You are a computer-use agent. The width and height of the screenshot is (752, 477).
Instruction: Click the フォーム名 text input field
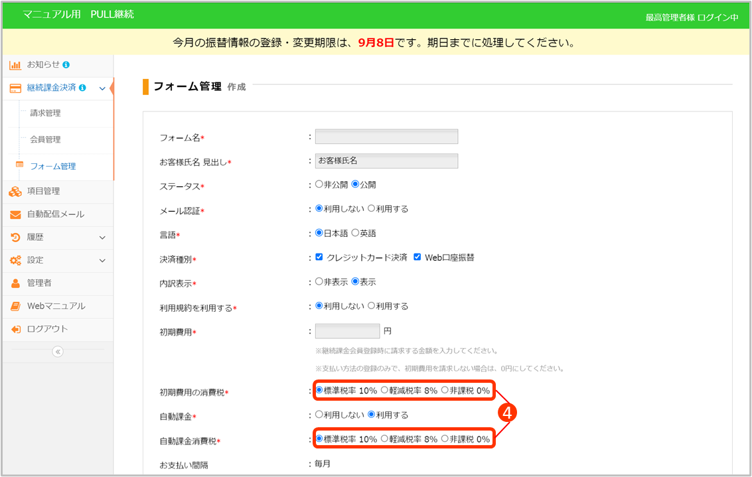click(386, 137)
